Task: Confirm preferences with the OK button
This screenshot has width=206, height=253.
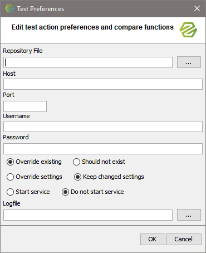Action: pyautogui.click(x=153, y=239)
